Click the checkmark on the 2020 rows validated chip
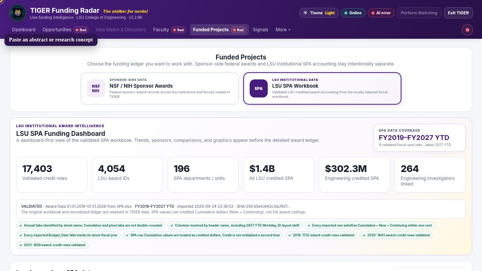This screenshot has height=271, width=482. 364,235
